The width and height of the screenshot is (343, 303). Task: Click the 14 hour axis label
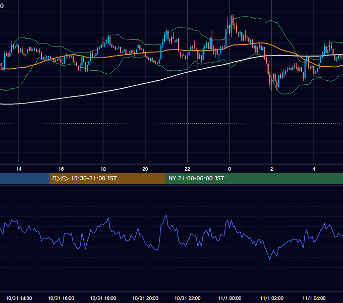19,169
